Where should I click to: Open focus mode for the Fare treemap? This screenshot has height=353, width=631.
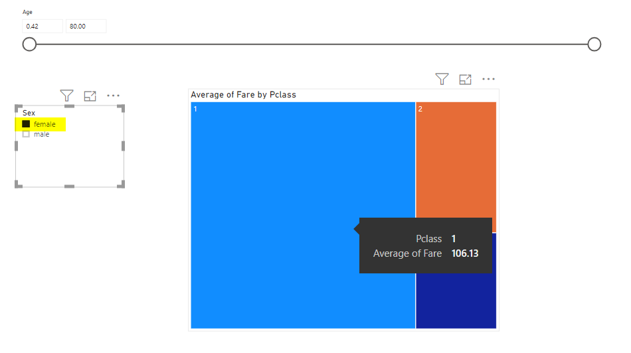tap(465, 79)
